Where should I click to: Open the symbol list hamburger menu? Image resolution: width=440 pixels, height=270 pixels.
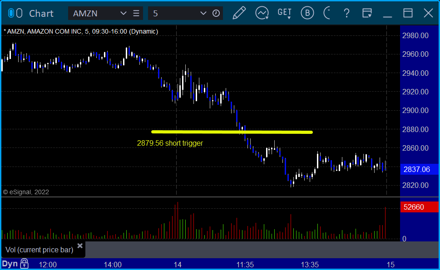pos(136,13)
